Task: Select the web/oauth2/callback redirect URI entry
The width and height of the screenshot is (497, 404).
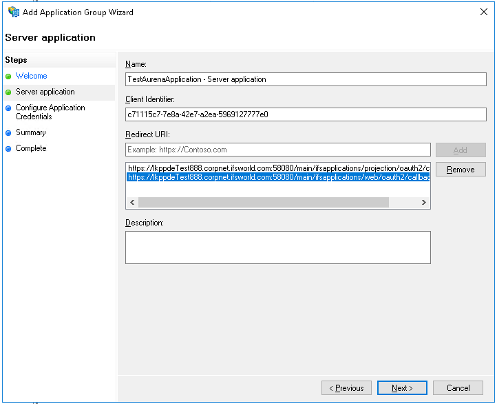Action: [x=278, y=177]
